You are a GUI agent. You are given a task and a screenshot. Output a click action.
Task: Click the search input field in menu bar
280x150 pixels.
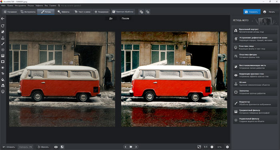point(71,6)
